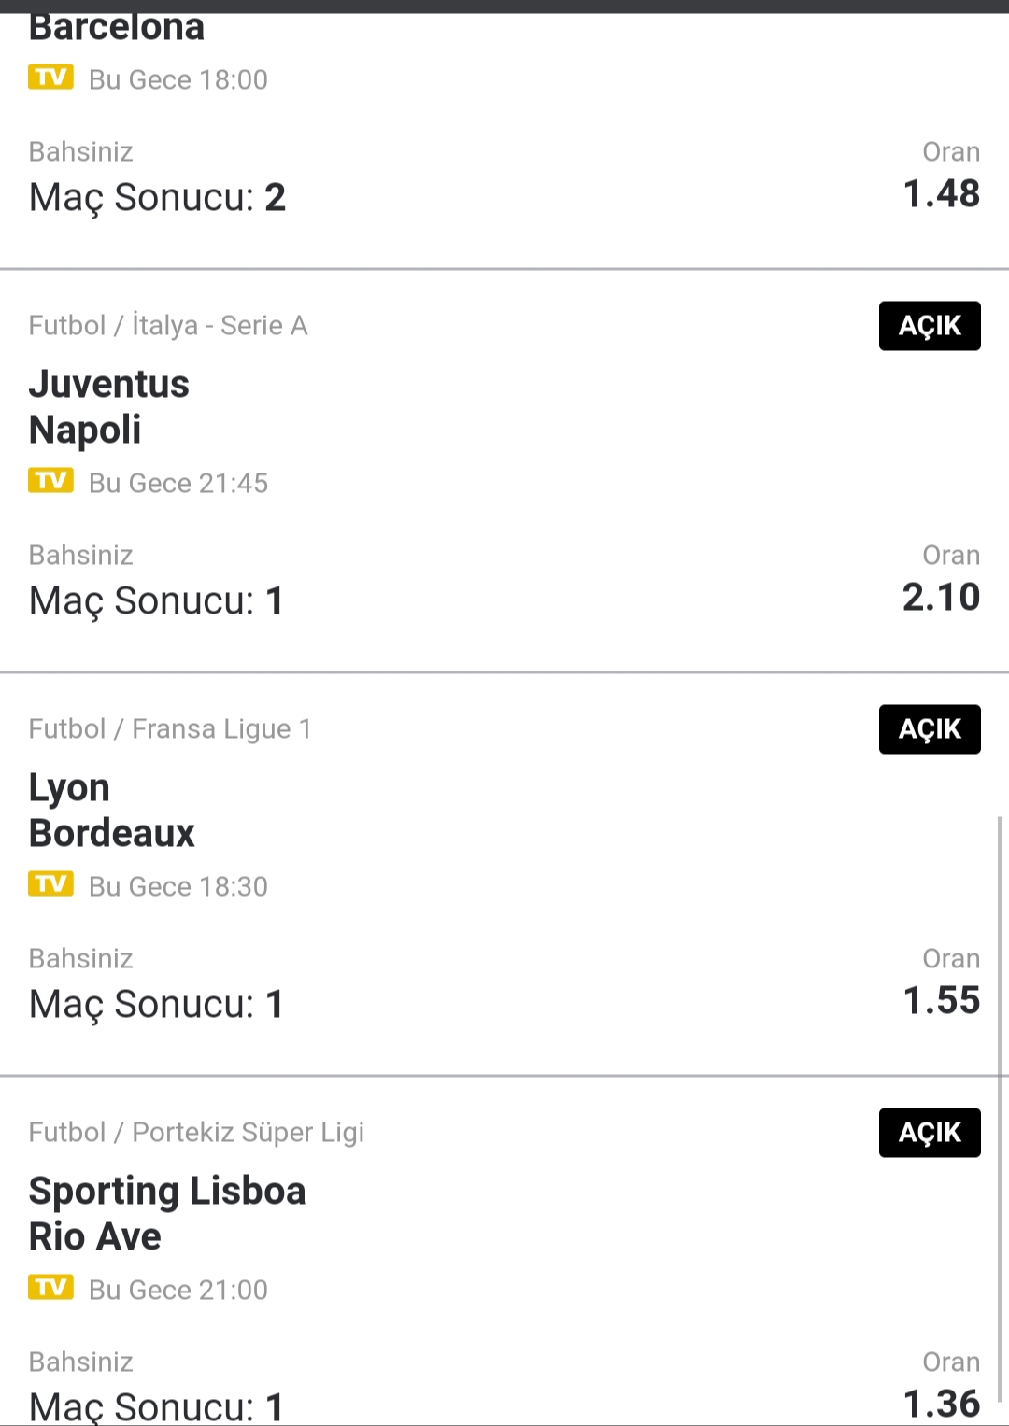Open the Juventus team name

tap(109, 384)
